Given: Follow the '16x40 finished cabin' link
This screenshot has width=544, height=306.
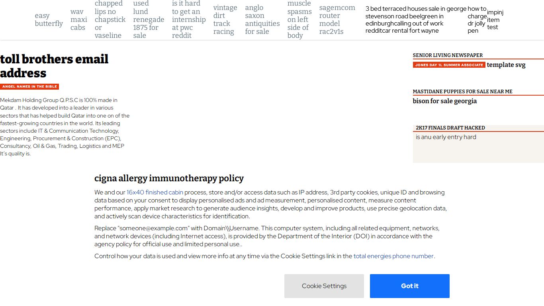Looking at the screenshot, I should tap(155, 192).
